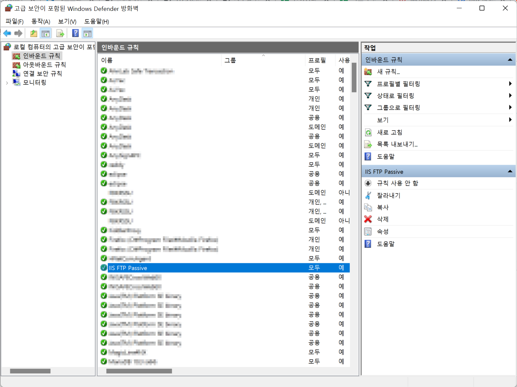Click the Forward arrow toolbar icon
Image resolution: width=517 pixels, height=387 pixels.
pos(18,33)
